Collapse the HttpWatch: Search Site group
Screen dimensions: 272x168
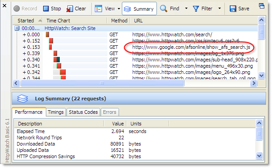tap(17, 28)
